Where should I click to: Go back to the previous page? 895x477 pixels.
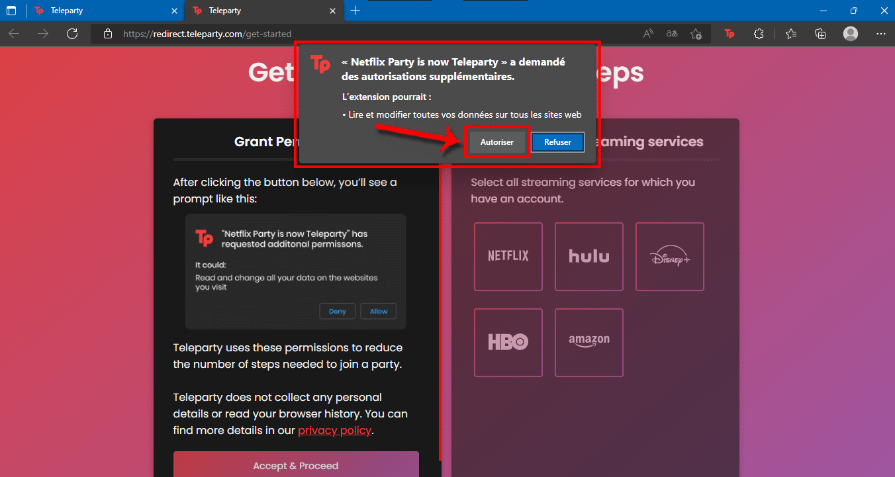click(14, 34)
